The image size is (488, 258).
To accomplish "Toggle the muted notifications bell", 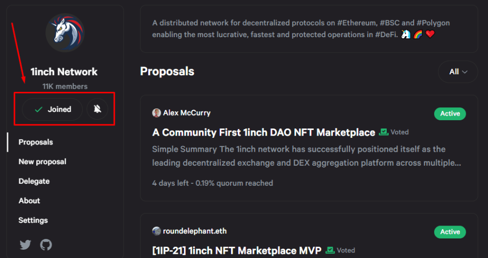I will tap(97, 109).
